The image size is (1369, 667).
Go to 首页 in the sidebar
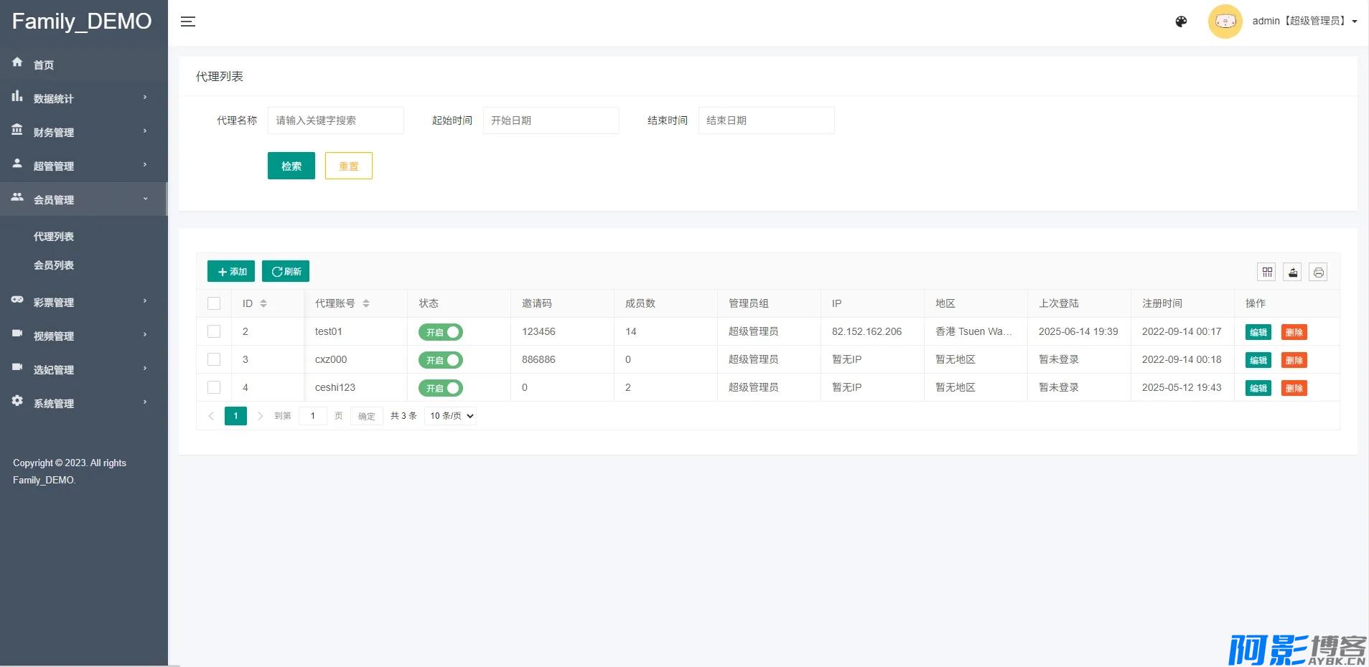[44, 65]
